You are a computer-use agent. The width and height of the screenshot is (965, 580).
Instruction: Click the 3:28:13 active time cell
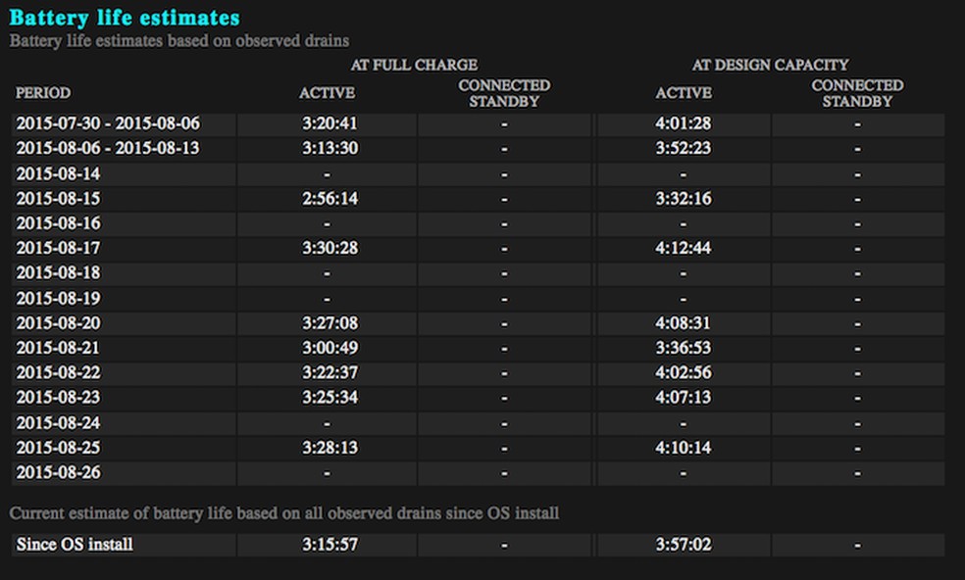coord(327,448)
